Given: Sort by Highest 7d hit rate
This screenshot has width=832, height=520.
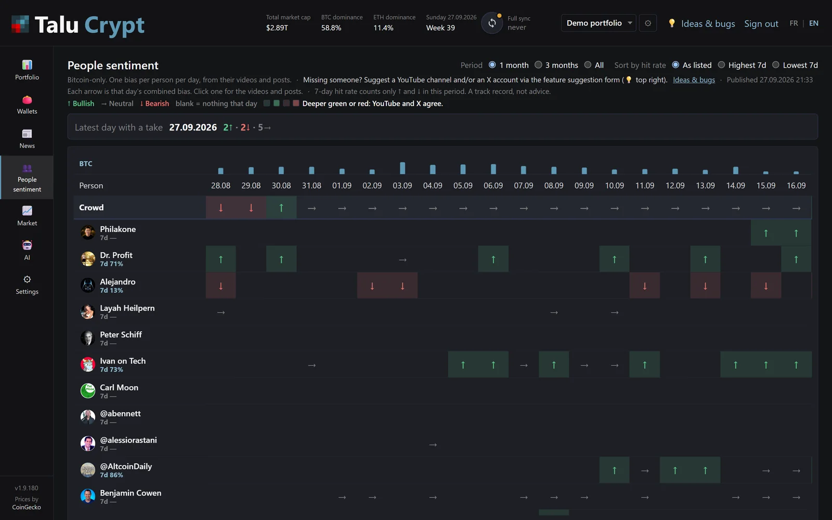Looking at the screenshot, I should [742, 65].
